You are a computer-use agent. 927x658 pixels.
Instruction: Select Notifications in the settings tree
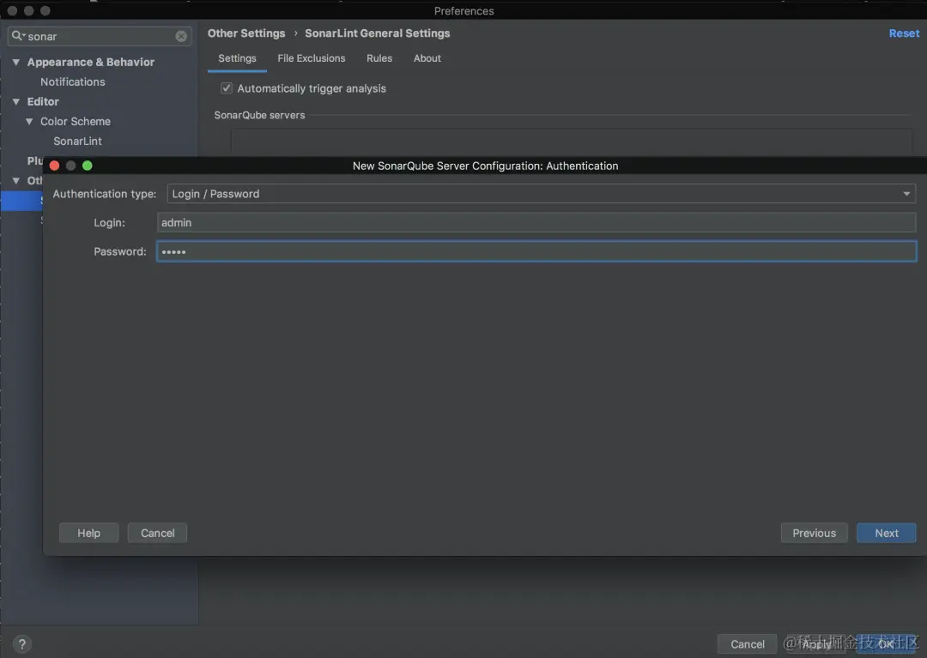73,82
